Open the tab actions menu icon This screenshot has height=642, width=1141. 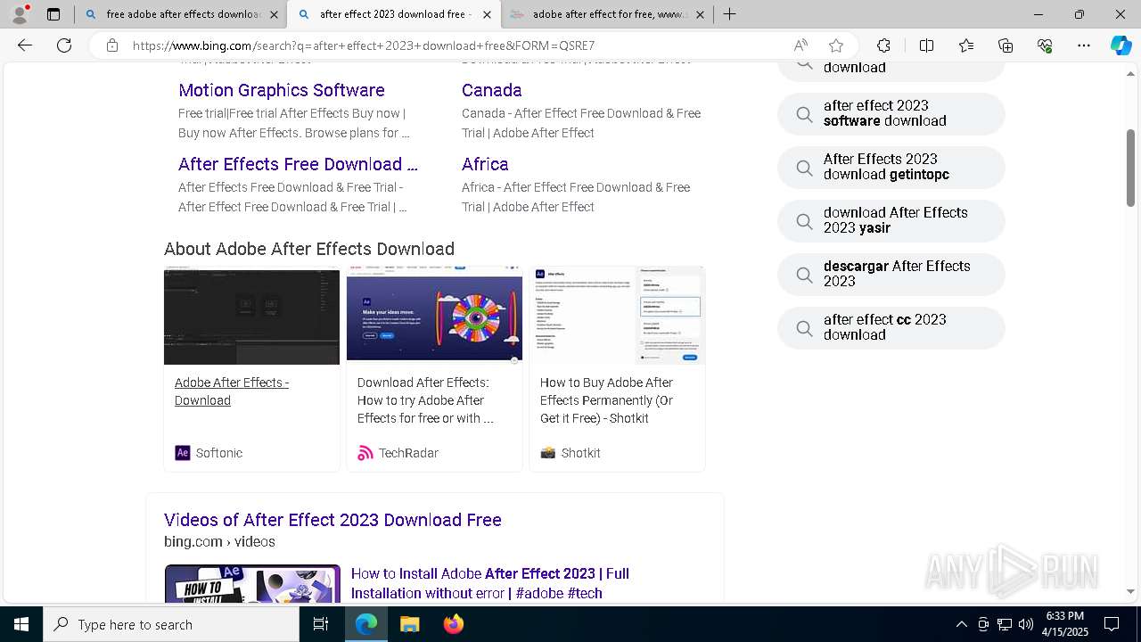pyautogui.click(x=53, y=14)
